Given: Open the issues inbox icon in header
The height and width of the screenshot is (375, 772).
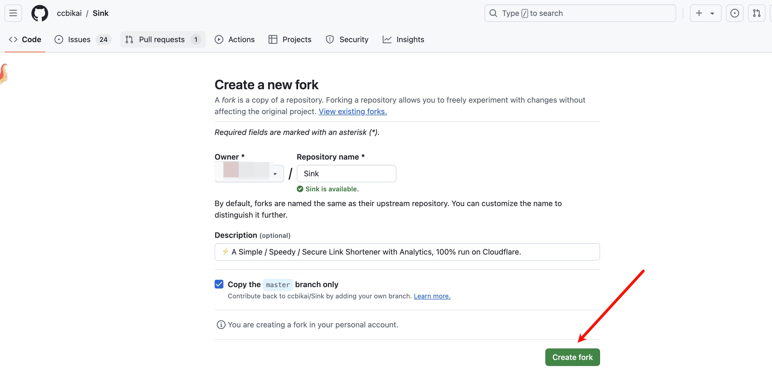Looking at the screenshot, I should [734, 13].
